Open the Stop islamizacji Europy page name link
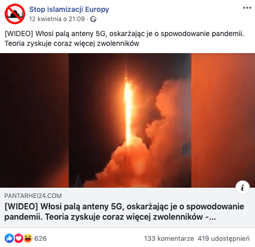This screenshot has width=255, height=247. coord(69,9)
